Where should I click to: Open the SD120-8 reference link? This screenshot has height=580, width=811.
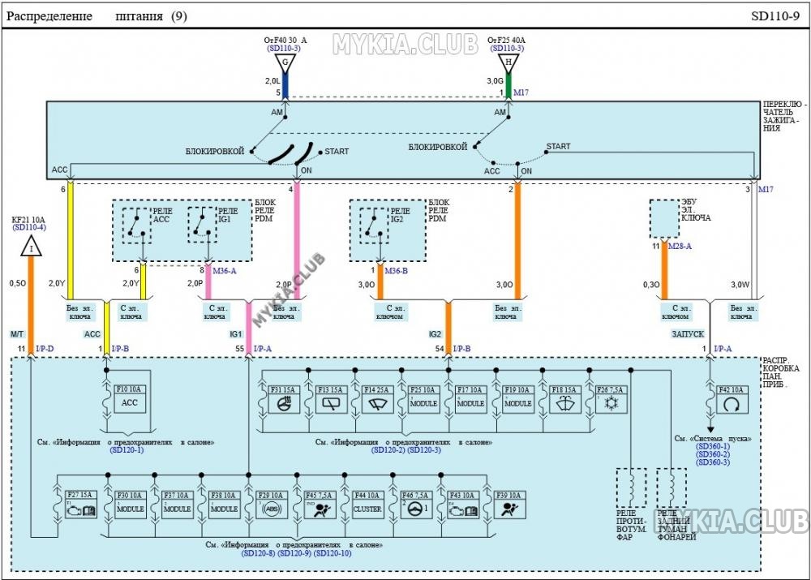click(258, 553)
